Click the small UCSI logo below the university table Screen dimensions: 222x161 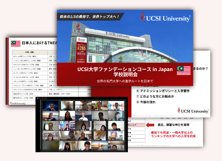(x=18, y=103)
